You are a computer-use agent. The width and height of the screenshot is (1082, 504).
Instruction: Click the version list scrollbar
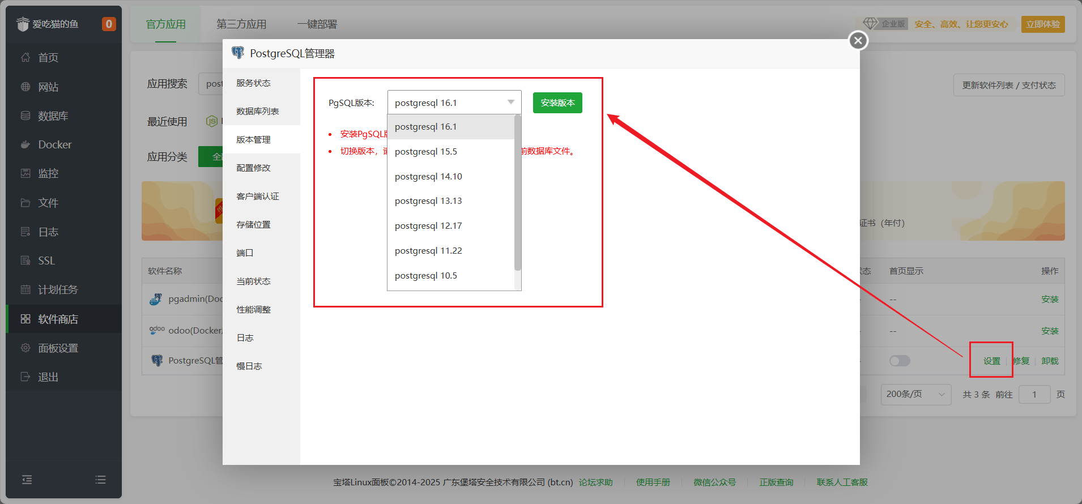pos(517,193)
